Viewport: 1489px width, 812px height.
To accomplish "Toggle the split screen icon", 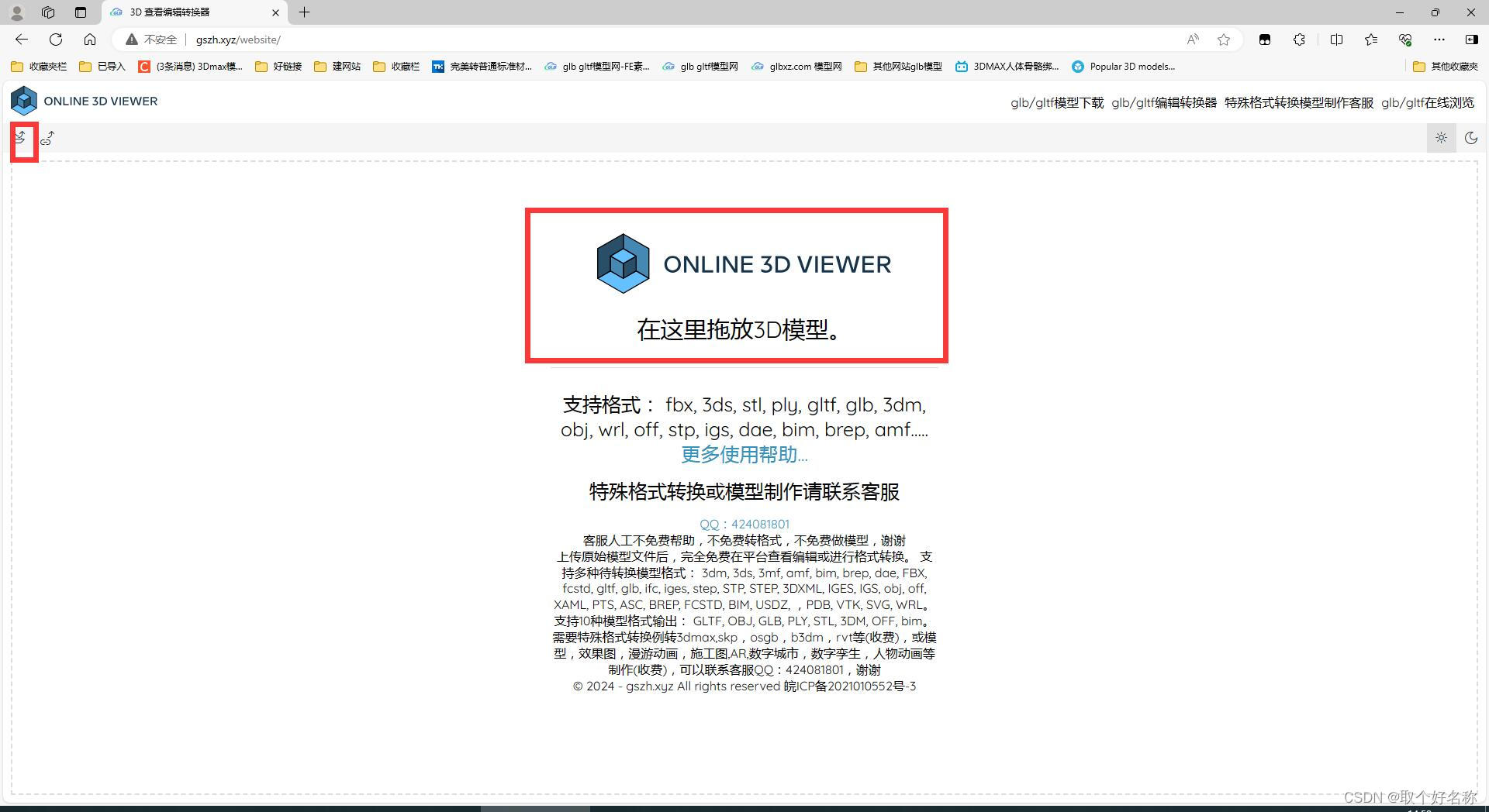I will [x=1336, y=40].
